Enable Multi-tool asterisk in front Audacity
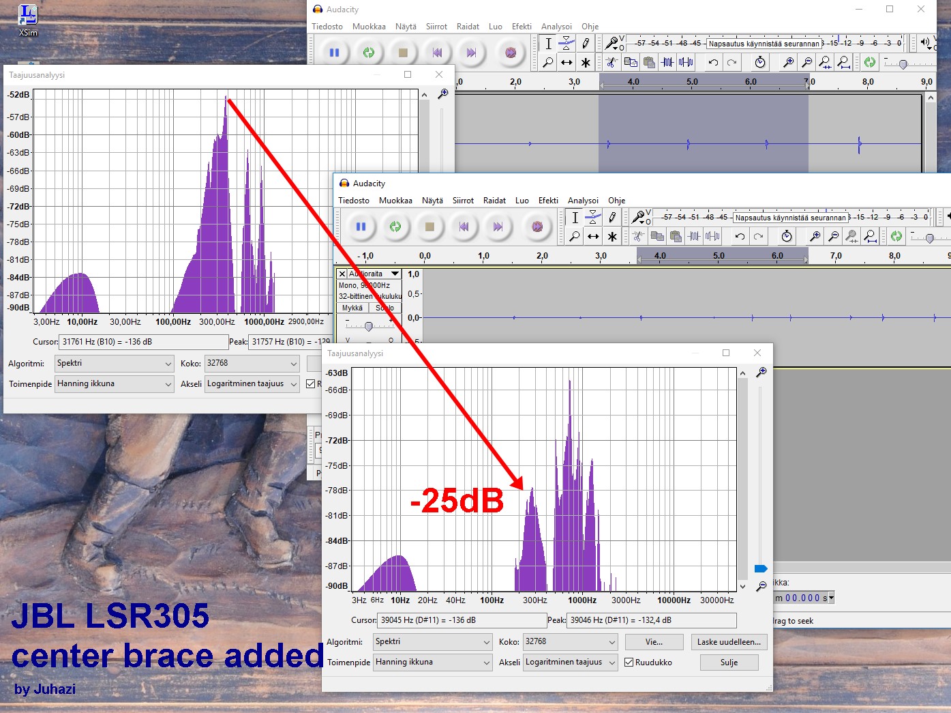Screen dimensions: 951x713 coord(612,236)
